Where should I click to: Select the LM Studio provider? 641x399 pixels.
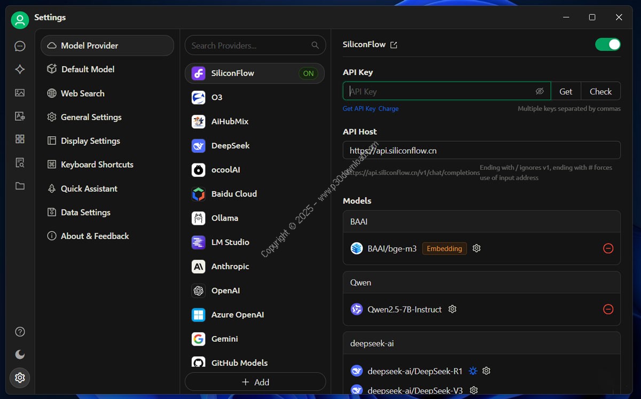pos(255,242)
